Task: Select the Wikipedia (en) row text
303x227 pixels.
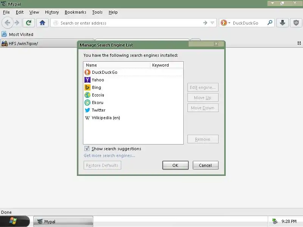Action: click(x=106, y=118)
